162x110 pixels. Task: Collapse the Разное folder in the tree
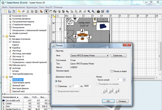pos(4,36)
